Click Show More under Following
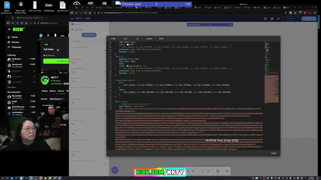 tap(12, 87)
